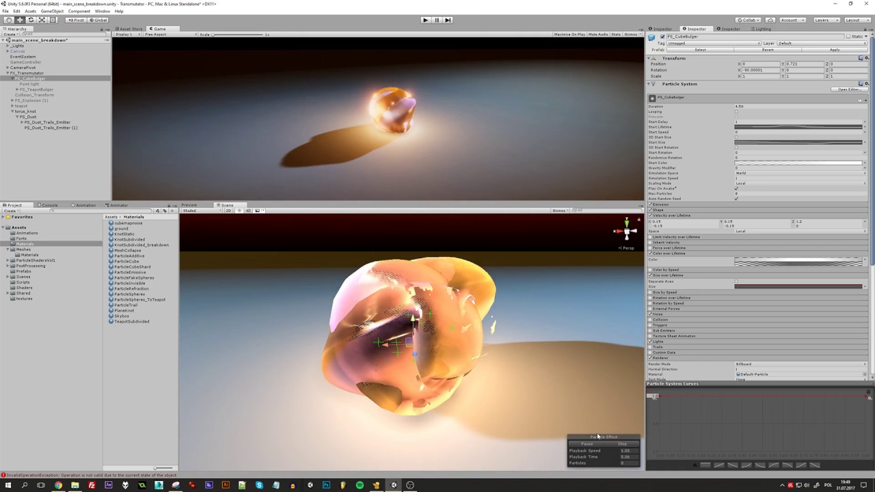Open the Simulation Space dropdown
875x492 pixels.
point(800,174)
